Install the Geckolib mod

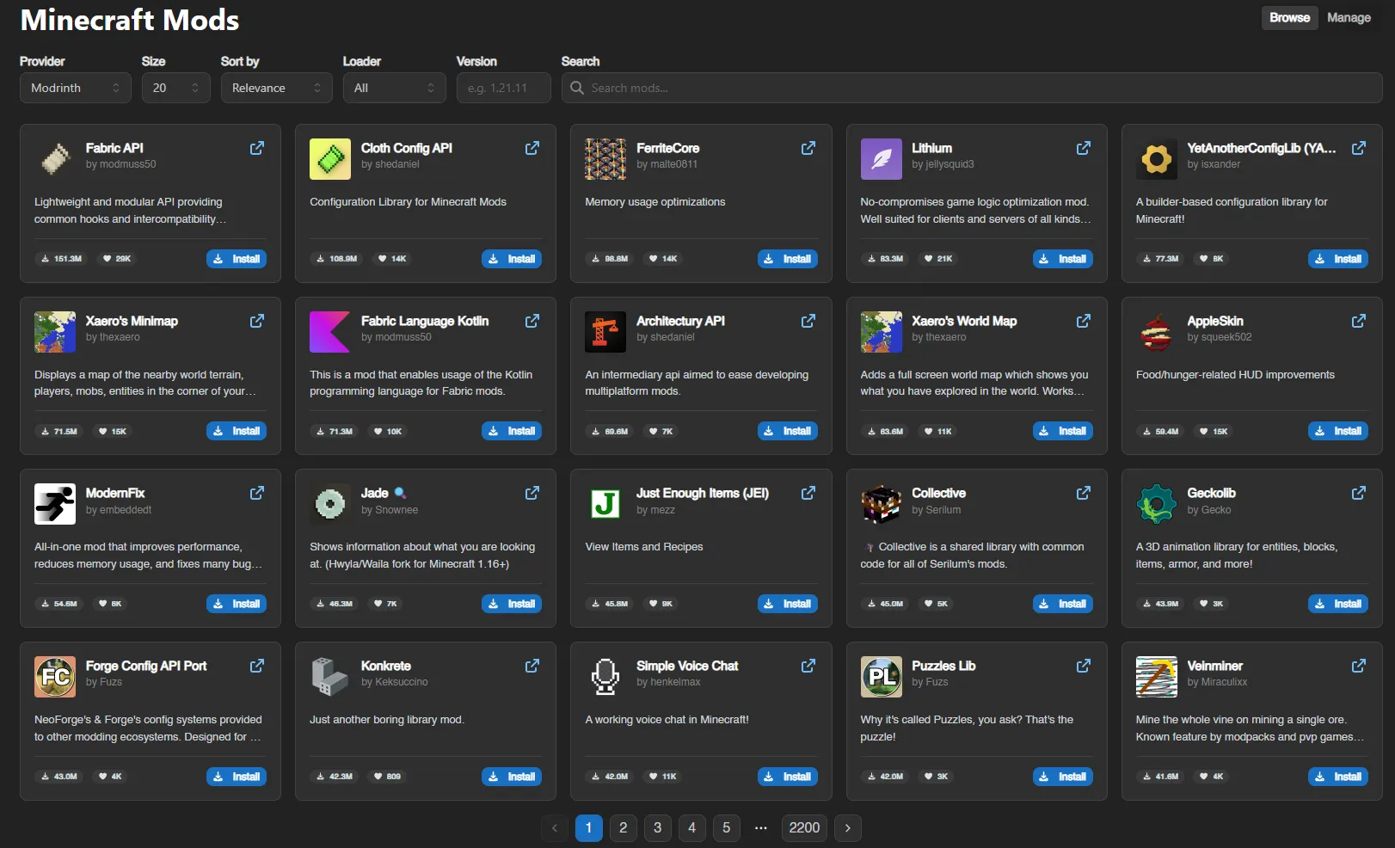(1338, 604)
